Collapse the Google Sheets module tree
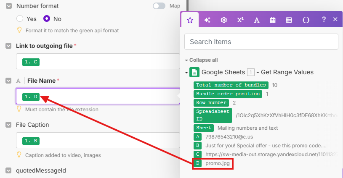Screen dimensions: 343x178 click(x=186, y=72)
